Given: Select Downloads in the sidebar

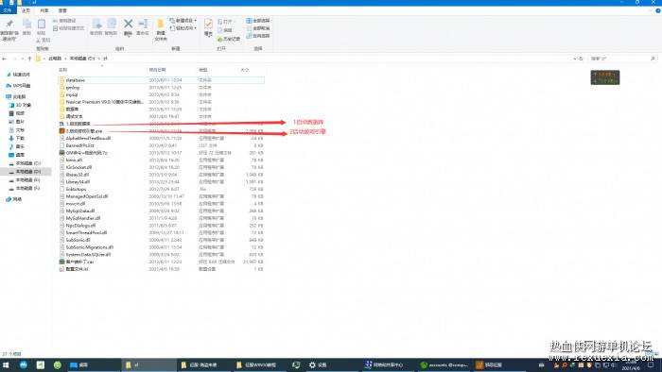Looking at the screenshot, I should (20, 138).
